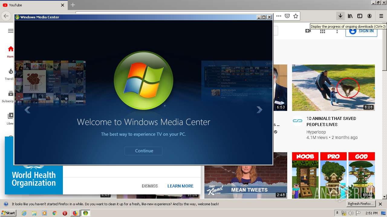Screen dimensions: 387x217
Task: Click YouTube create video camera icon
Action: (308, 31)
